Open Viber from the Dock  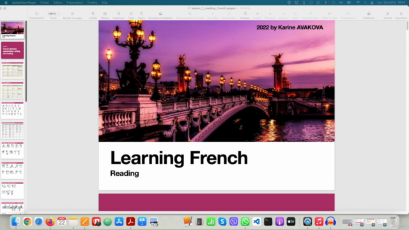pos(234,222)
